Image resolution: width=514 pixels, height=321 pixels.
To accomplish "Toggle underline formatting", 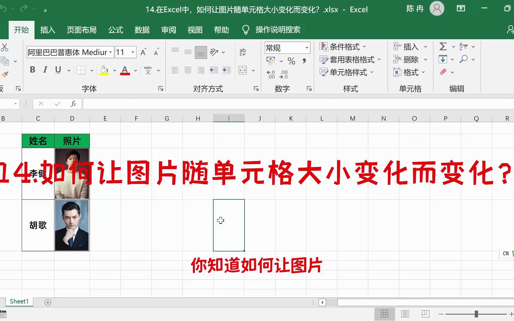I will (58, 70).
